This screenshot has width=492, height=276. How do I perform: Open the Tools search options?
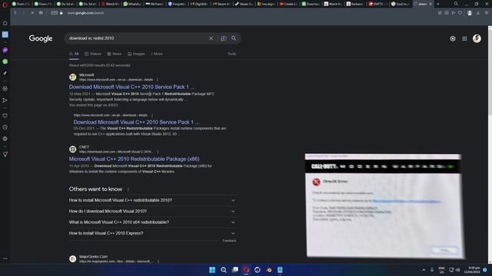231,54
